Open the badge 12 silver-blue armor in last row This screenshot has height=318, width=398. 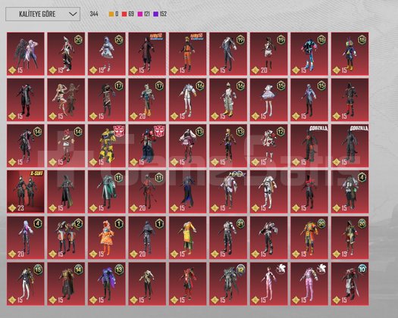coord(228,284)
